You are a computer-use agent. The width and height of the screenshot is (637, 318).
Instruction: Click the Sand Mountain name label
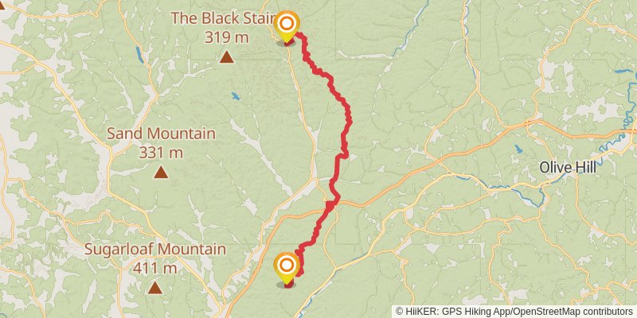pyautogui.click(x=161, y=134)
